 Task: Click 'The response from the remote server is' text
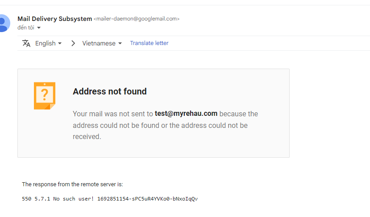[x=72, y=184]
